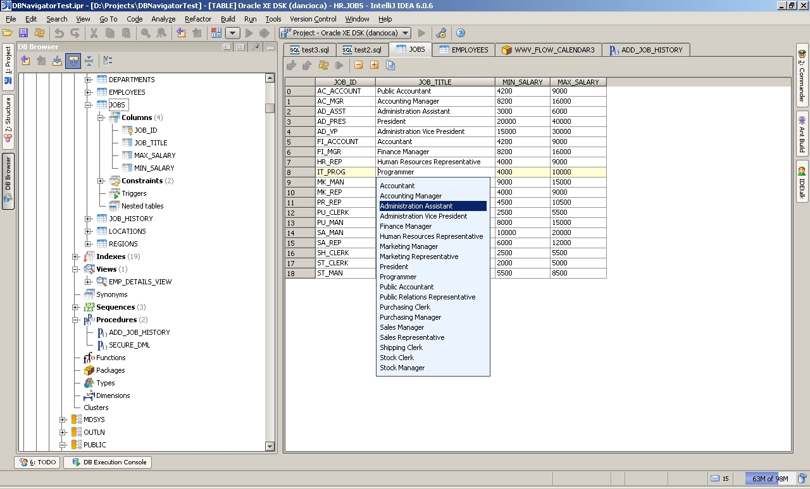Screen dimensions: 810x489
Task: Open the Refactor menu
Action: tap(198, 19)
